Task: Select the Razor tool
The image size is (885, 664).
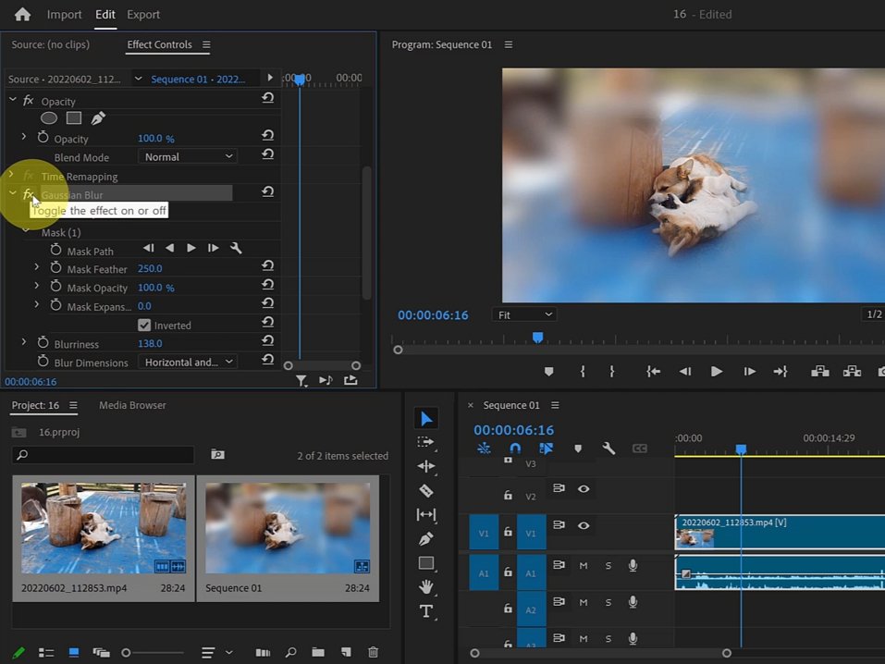Action: [x=426, y=491]
